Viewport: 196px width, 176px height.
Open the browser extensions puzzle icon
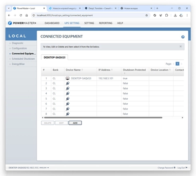coord(167,15)
